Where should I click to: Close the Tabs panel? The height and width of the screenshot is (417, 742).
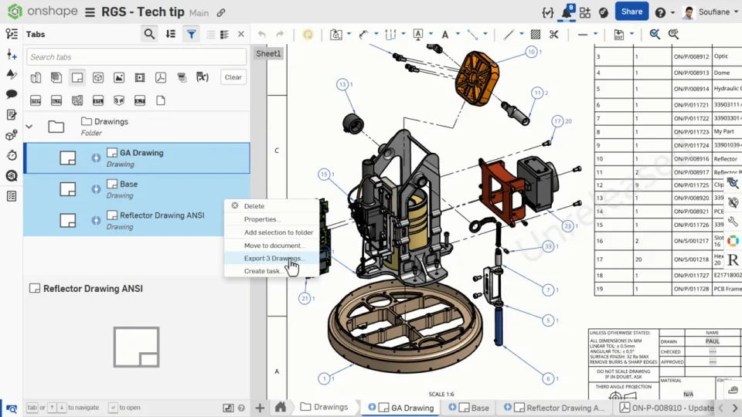click(241, 34)
